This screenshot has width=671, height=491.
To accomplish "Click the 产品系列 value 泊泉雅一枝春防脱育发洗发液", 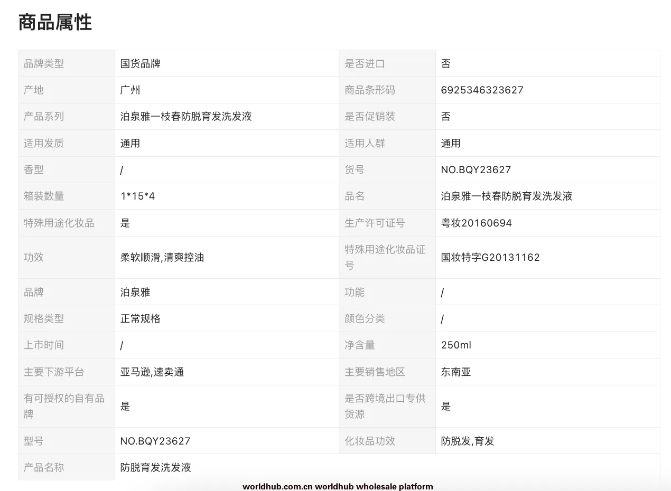I will (186, 116).
